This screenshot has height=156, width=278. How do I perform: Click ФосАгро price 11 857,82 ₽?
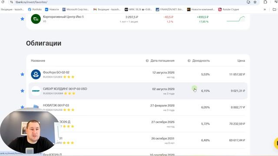237,74
